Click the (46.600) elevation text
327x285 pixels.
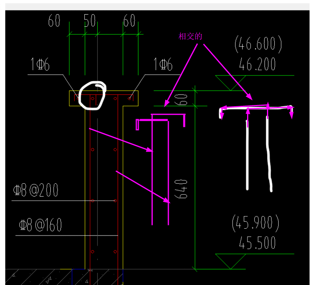pyautogui.click(x=258, y=44)
